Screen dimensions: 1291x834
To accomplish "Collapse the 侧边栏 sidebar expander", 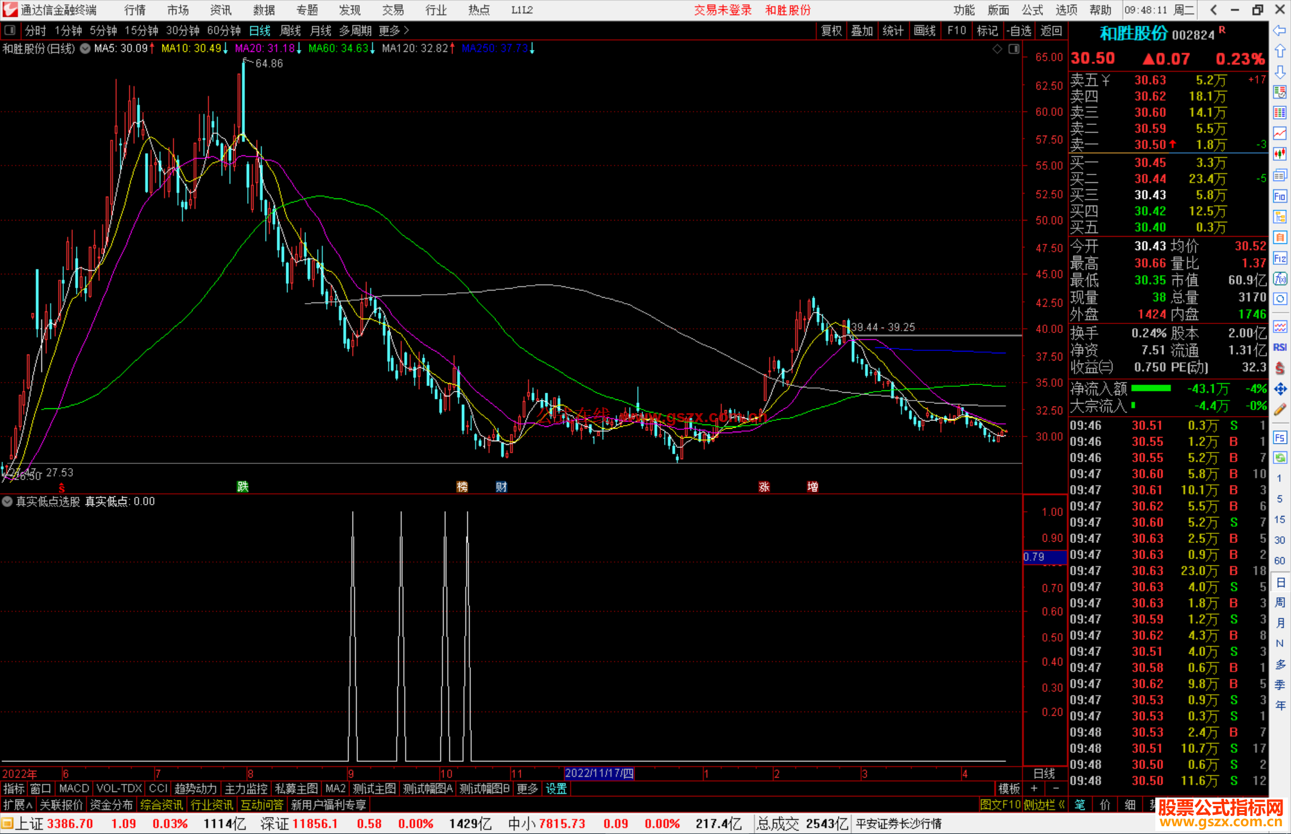I will 1044,805.
